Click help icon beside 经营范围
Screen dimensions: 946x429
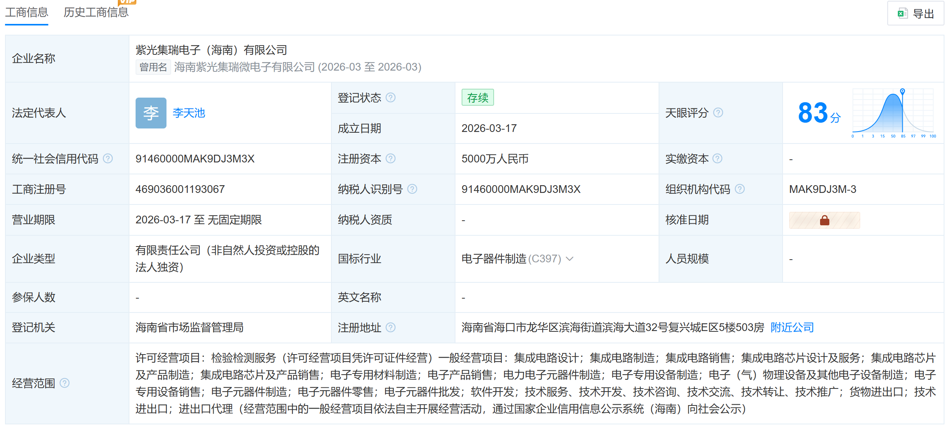[x=65, y=383]
